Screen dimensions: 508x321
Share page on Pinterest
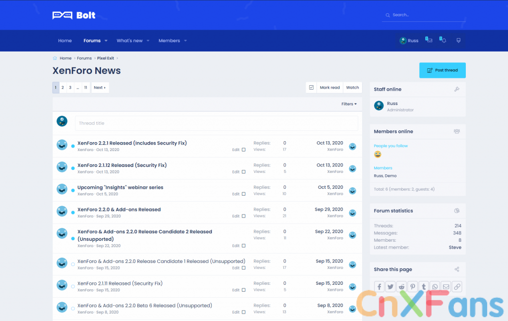point(412,287)
